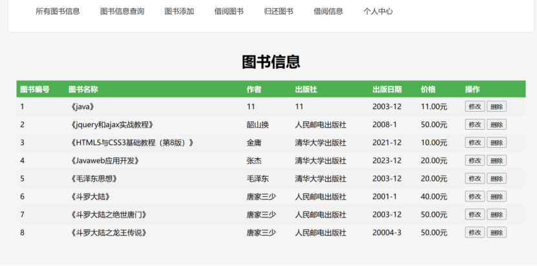
Task: Select title 《HTML5与CSS3基础教程（第8版）》
Action: tap(131, 143)
